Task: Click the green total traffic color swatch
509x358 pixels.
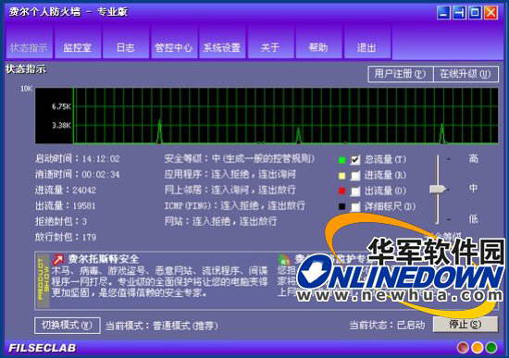Action: [341, 160]
